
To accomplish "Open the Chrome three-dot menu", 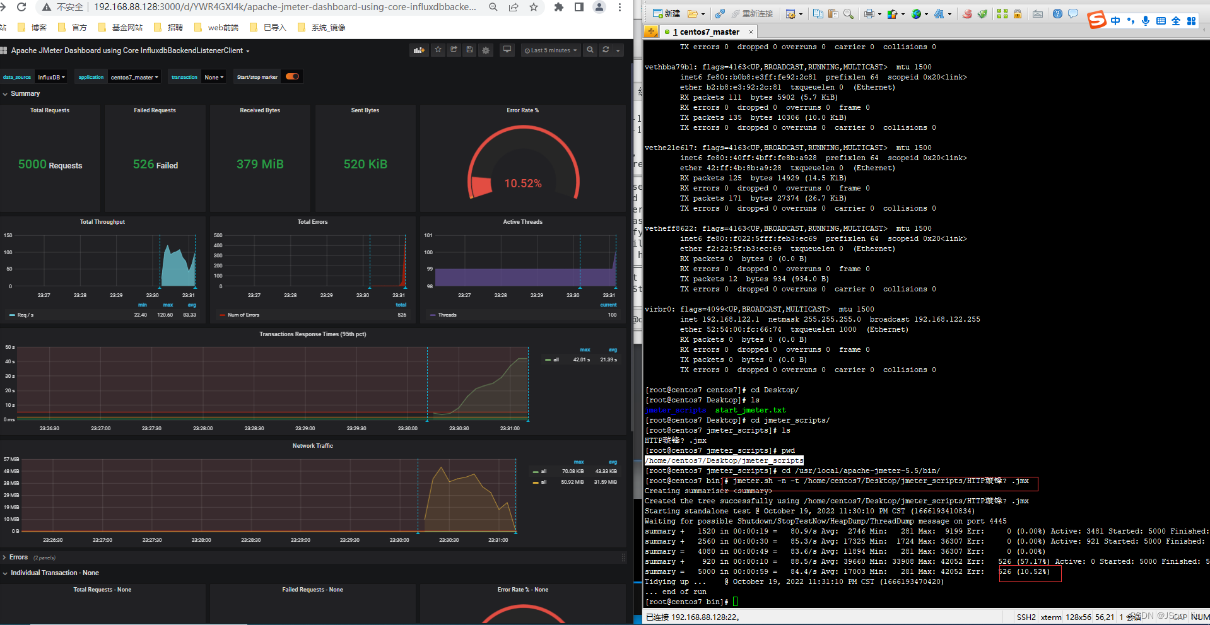I will 620,7.
